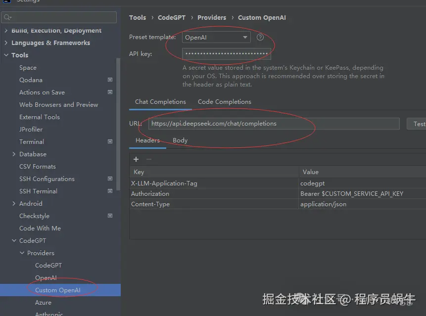Click into the API key field
This screenshot has height=316, width=426.
pyautogui.click(x=226, y=54)
